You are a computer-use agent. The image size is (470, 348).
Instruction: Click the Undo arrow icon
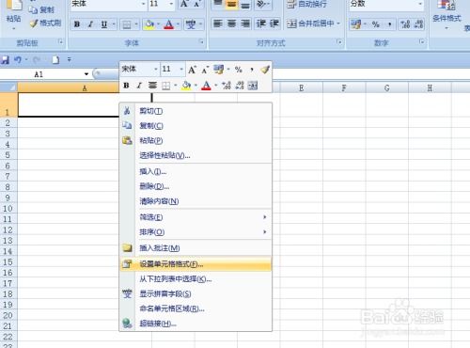[18, 59]
